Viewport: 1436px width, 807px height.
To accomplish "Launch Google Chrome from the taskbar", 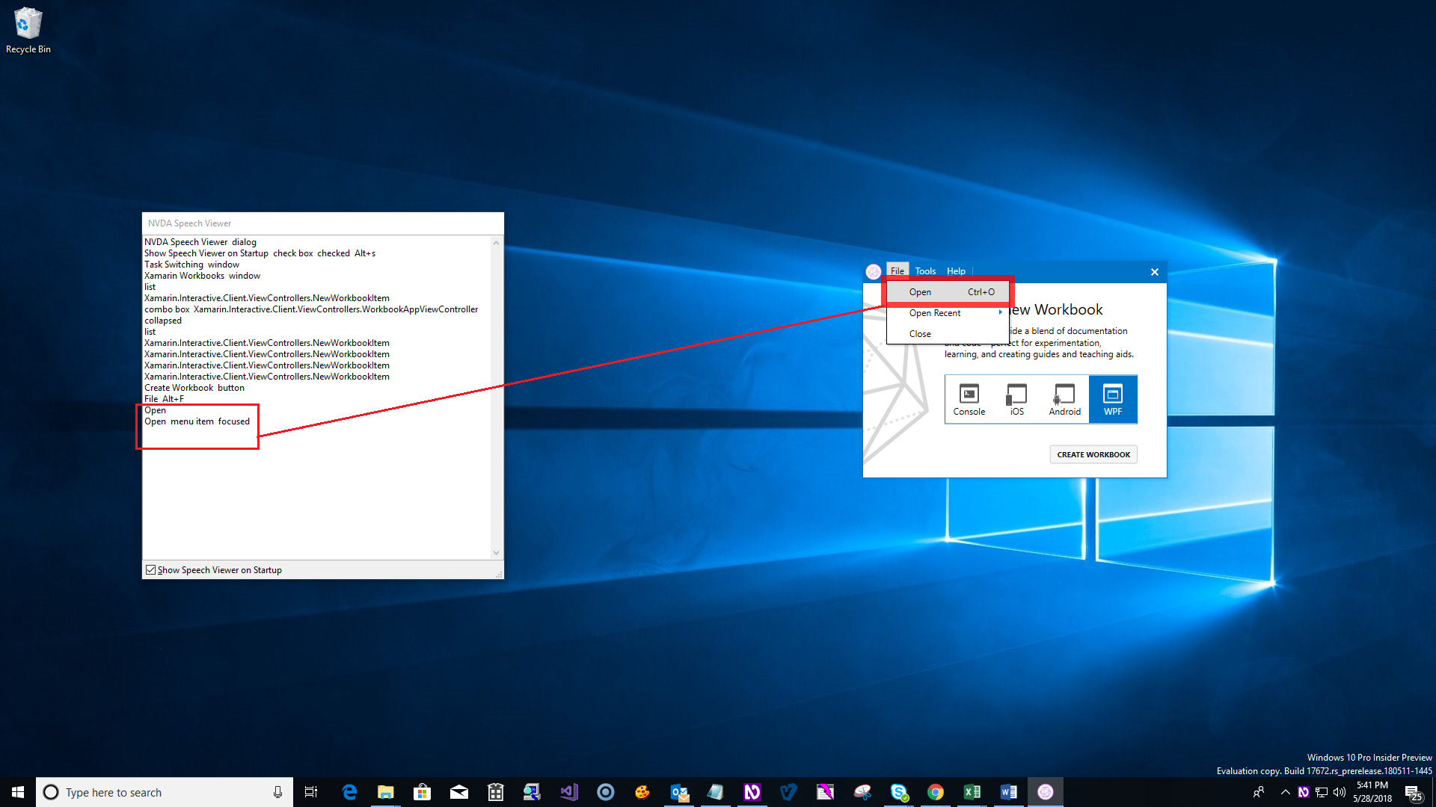I will click(936, 791).
